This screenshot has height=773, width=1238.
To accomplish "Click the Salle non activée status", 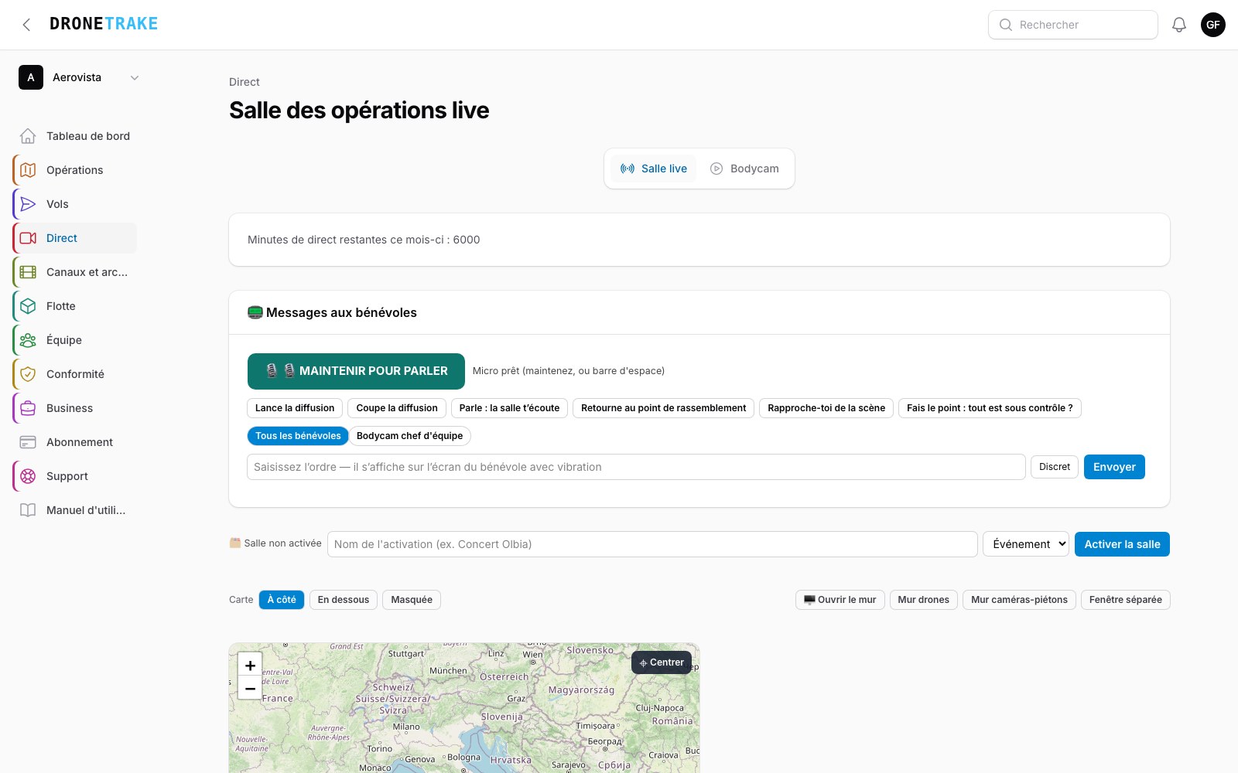I will 275,543.
